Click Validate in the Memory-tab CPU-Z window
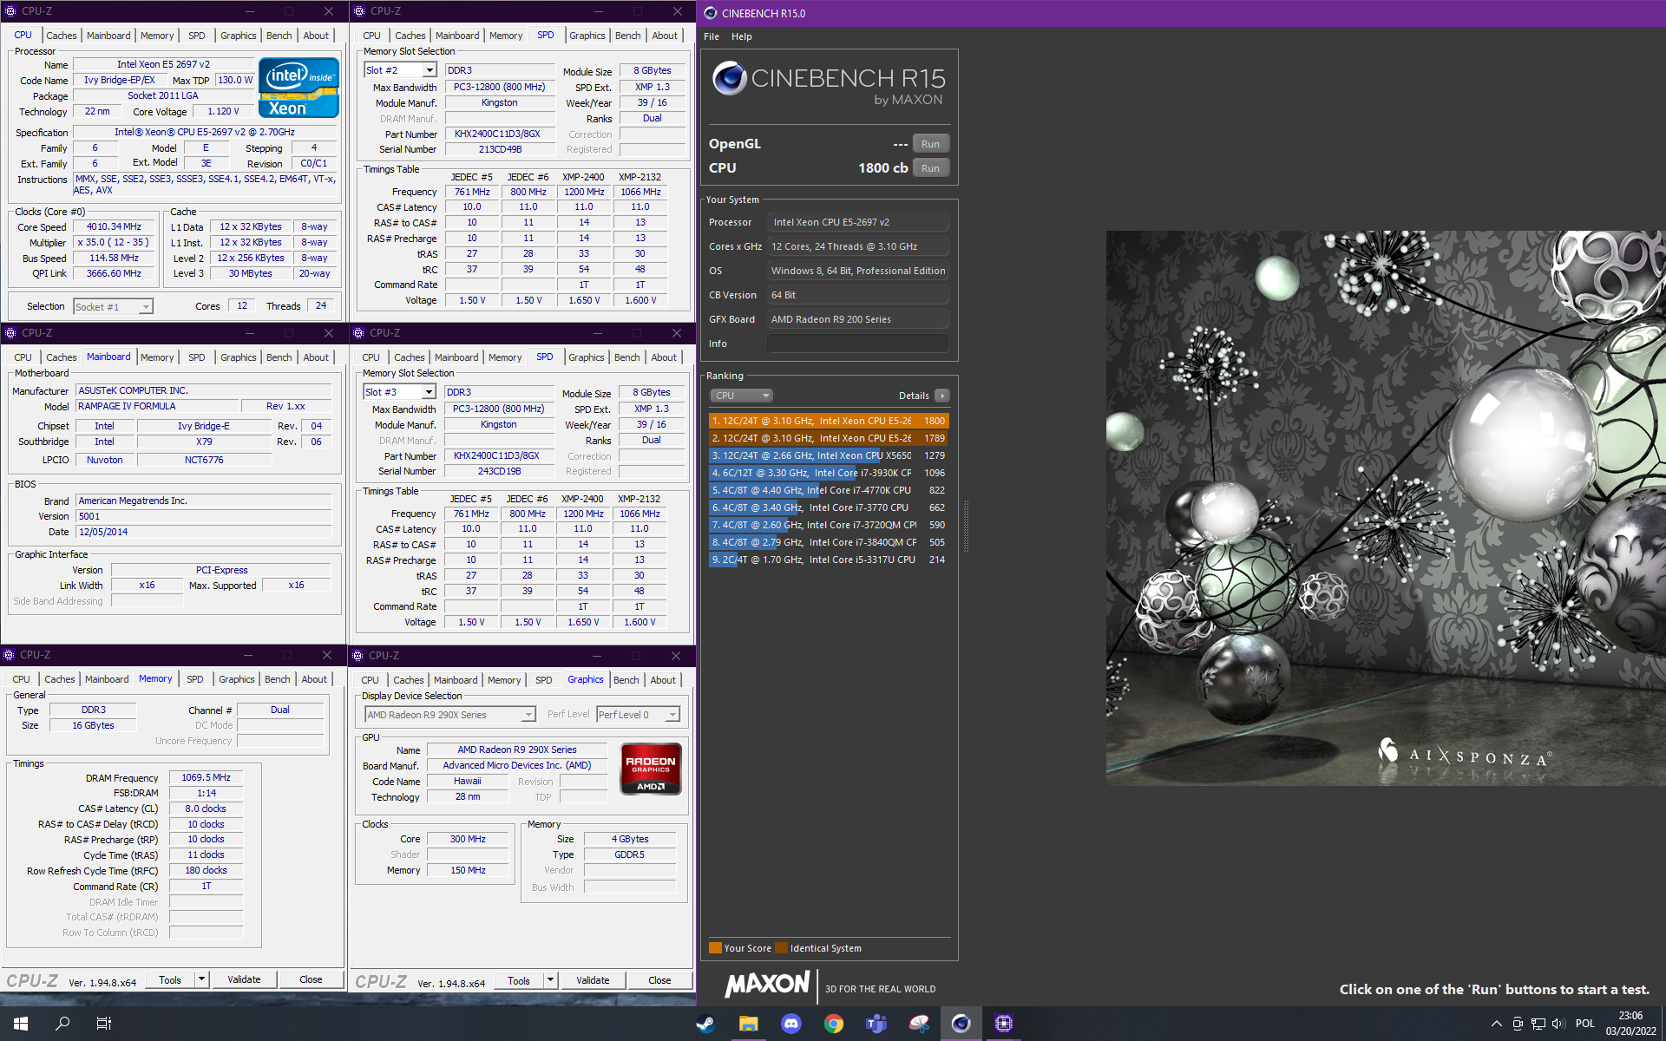This screenshot has width=1666, height=1041. [x=244, y=979]
